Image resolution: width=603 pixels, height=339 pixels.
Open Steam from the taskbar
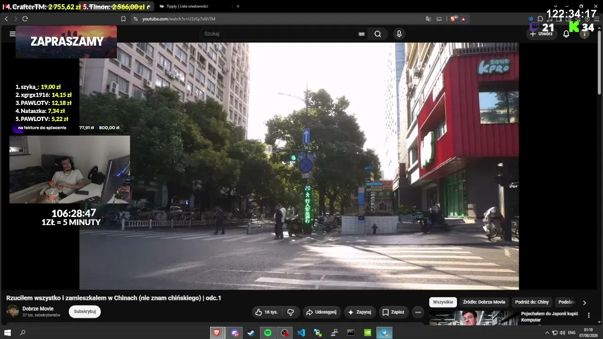pyautogui.click(x=251, y=333)
